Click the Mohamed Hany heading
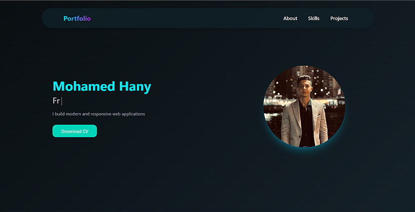Screen dimensions: 415x212 pos(102,86)
